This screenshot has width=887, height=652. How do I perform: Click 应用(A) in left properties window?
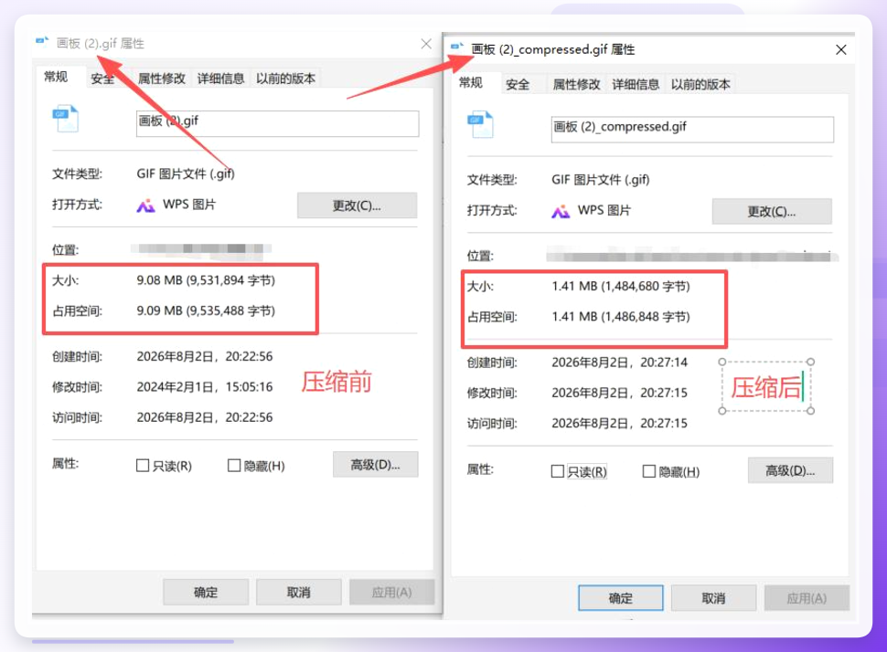tap(391, 592)
